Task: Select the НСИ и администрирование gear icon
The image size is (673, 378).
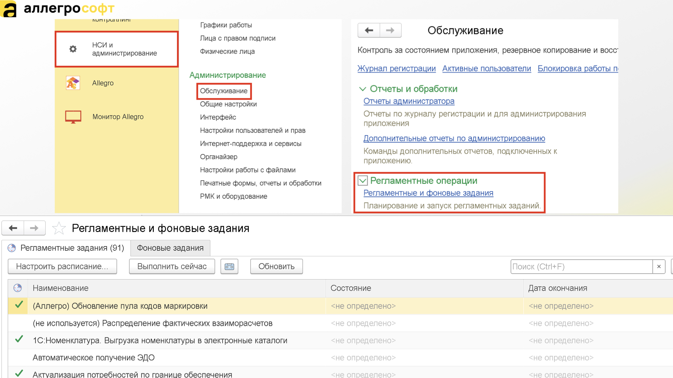Action: pyautogui.click(x=73, y=49)
